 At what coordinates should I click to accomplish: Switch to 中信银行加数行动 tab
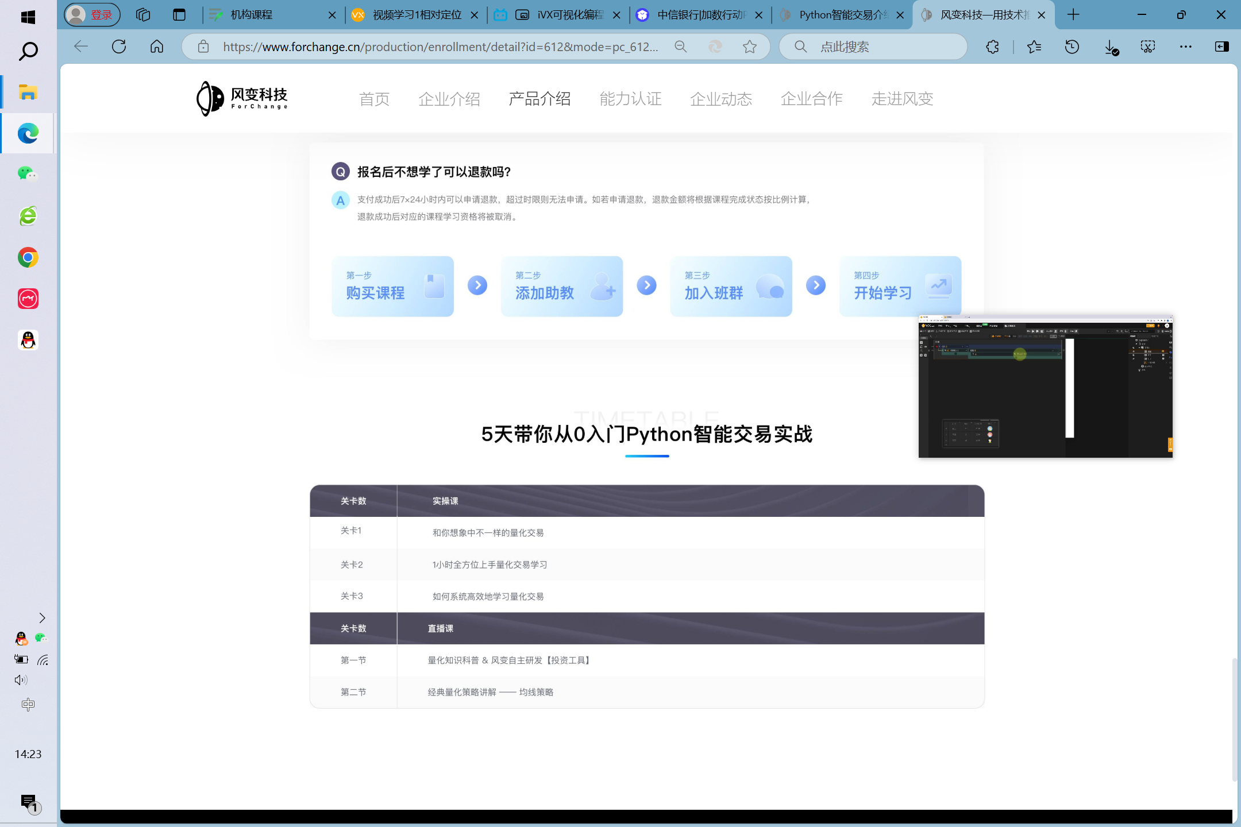pyautogui.click(x=699, y=15)
